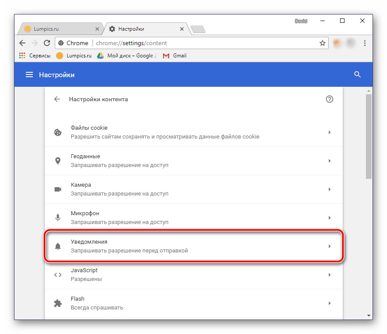Click the Геоданные title text

point(85,156)
